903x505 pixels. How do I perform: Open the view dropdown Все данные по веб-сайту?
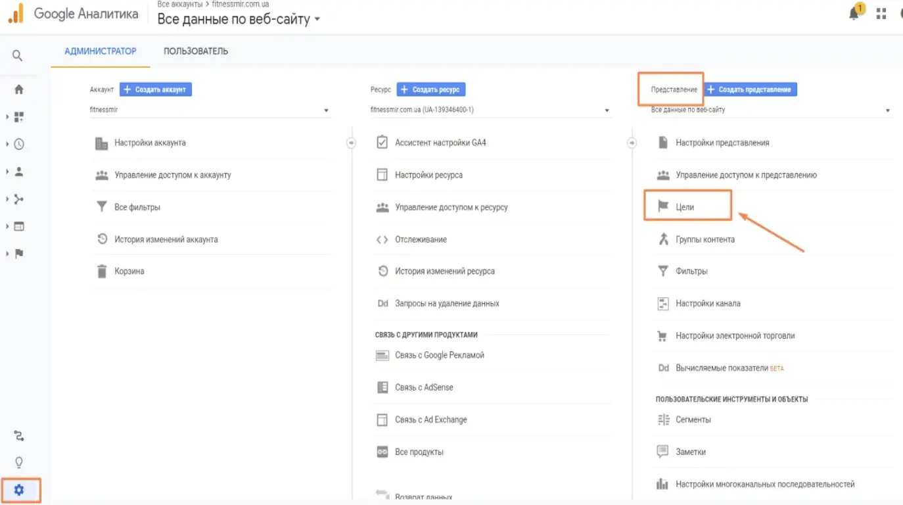[x=772, y=110]
